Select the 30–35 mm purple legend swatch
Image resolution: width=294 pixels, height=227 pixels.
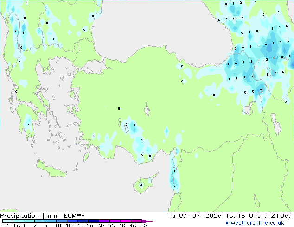(104, 221)
